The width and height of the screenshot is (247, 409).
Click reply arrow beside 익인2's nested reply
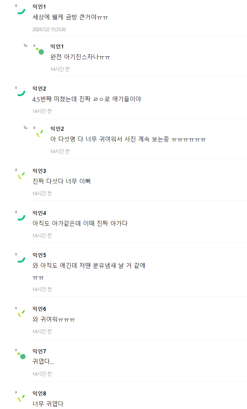[25, 127]
